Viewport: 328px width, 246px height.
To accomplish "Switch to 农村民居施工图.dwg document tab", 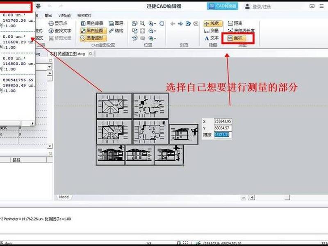I will (x=68, y=54).
